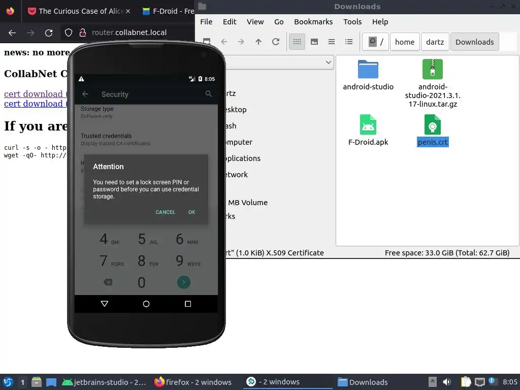The image size is (520, 390).
Task: Select The Curious Case of Alice tab
Action: [x=79, y=11]
